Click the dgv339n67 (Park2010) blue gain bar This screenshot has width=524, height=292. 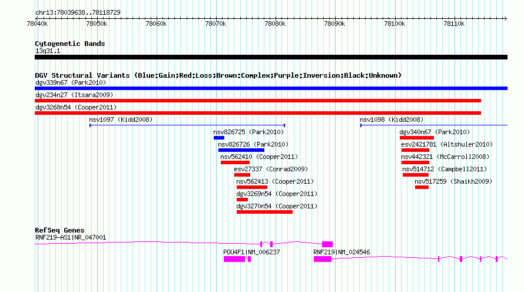[271, 88]
